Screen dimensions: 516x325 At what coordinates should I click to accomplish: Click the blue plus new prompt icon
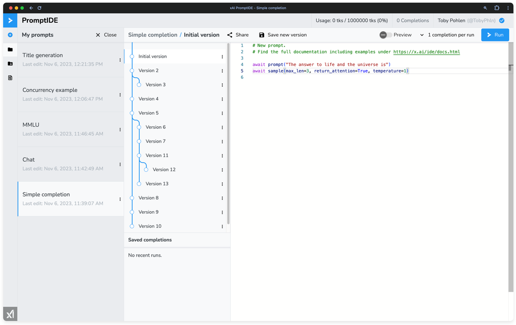click(x=10, y=35)
